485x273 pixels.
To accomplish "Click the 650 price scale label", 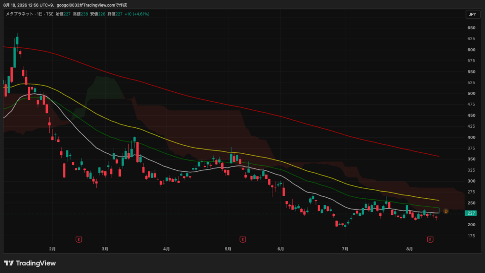I will [x=471, y=28].
